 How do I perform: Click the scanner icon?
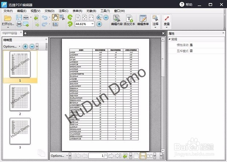[26, 17]
